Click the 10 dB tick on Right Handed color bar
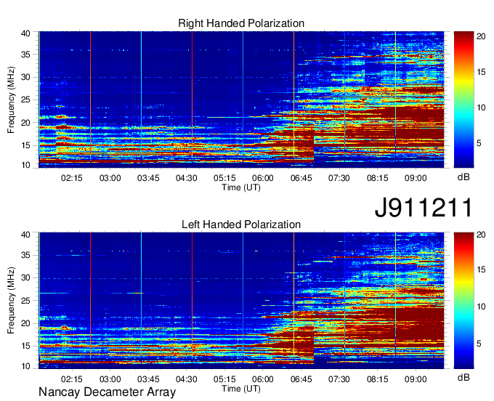Screen dimensions: 494x401 [x=481, y=108]
